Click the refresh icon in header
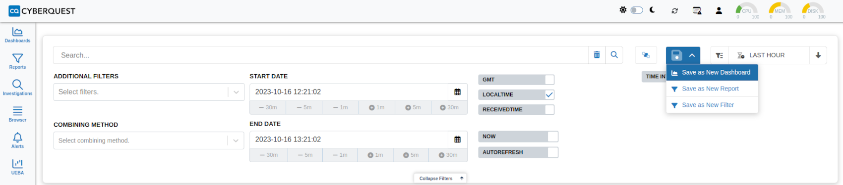843x185 pixels. click(674, 10)
